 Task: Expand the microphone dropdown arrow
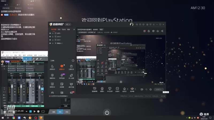[128, 89]
